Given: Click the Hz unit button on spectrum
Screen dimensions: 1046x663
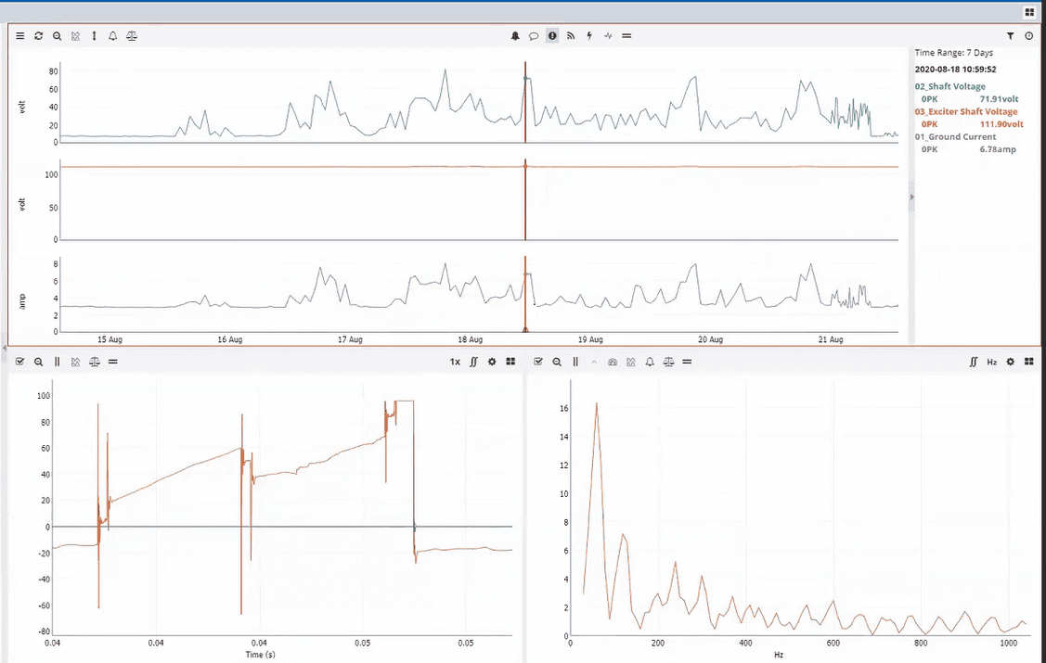Looking at the screenshot, I should coord(991,362).
